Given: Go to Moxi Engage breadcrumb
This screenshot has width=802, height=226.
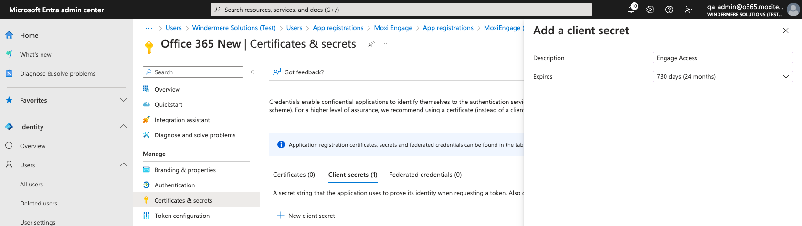Looking at the screenshot, I should click(393, 28).
